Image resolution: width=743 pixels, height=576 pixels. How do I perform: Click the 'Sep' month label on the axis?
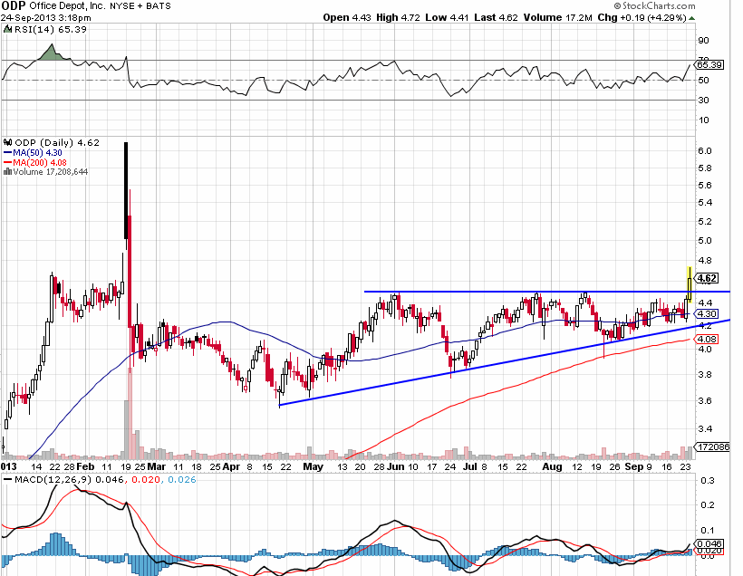(634, 466)
